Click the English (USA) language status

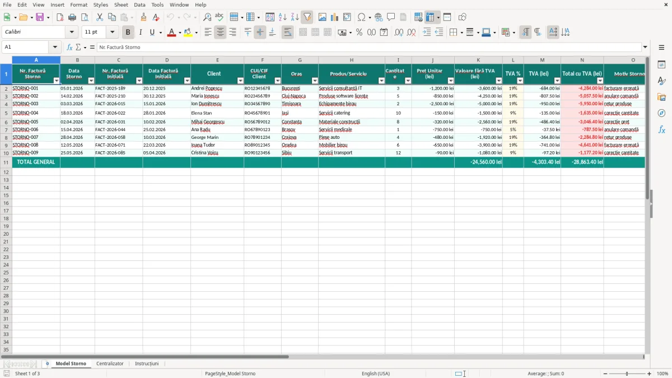(376, 374)
